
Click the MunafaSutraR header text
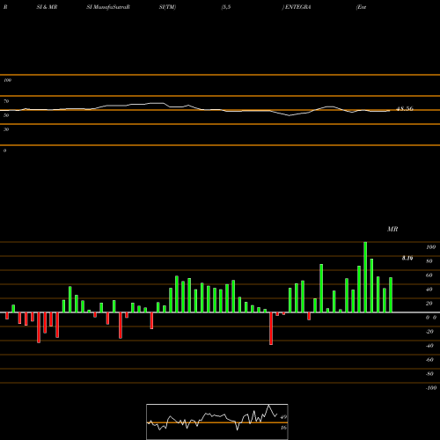tap(111, 7)
